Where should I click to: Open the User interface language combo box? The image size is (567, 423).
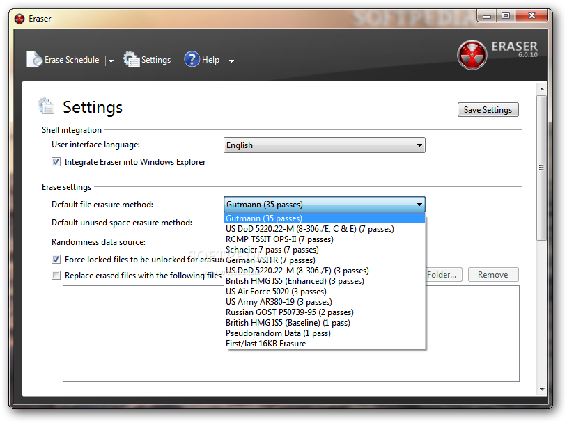point(325,145)
